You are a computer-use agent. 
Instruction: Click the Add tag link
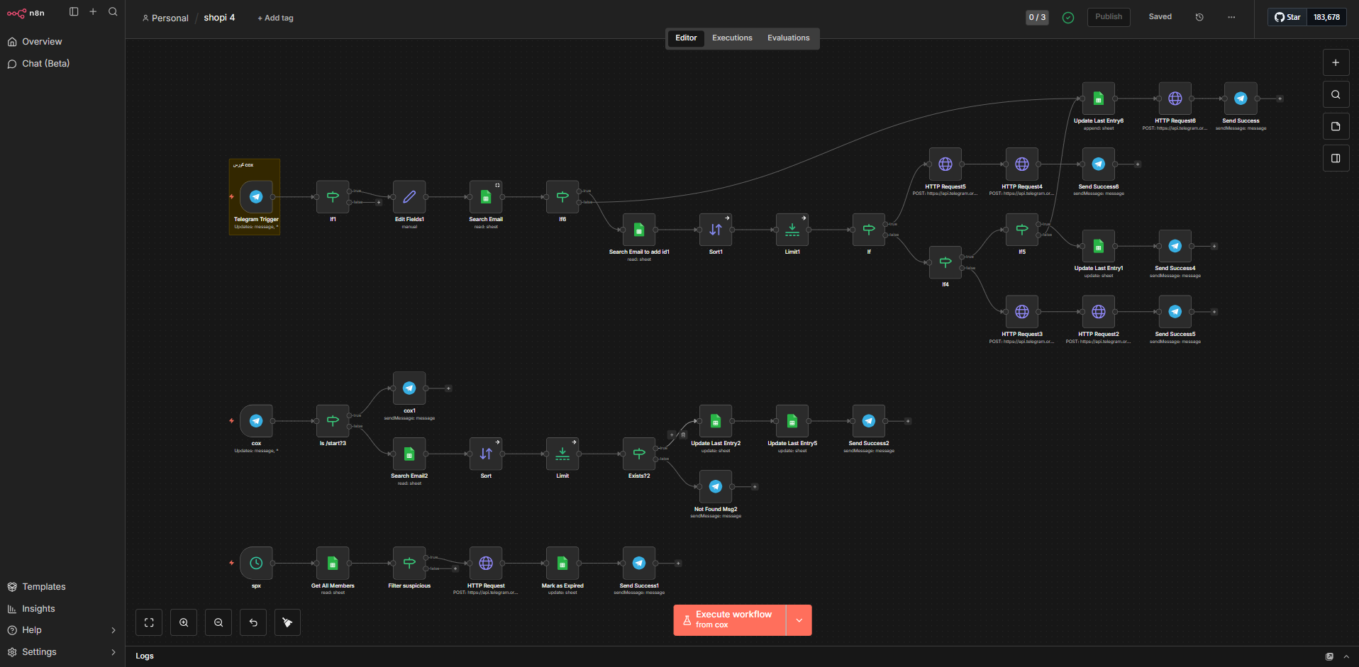click(x=276, y=18)
